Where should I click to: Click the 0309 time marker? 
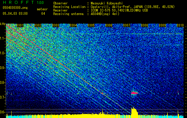[x=162, y=25]
